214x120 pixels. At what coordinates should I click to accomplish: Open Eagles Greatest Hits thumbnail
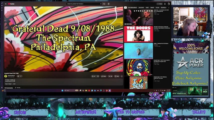coord(138,51)
